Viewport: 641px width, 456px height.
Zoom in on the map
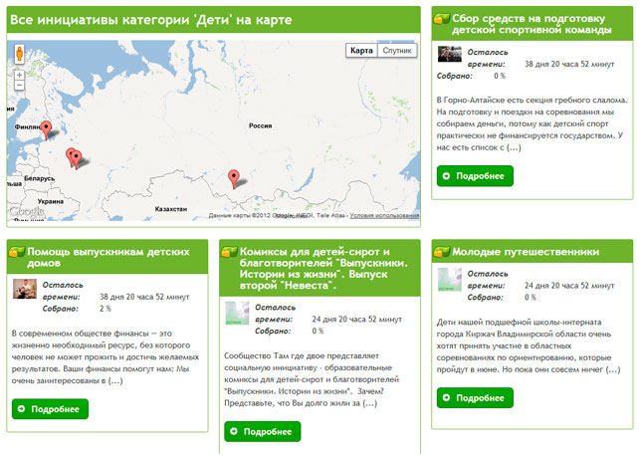pos(19,74)
